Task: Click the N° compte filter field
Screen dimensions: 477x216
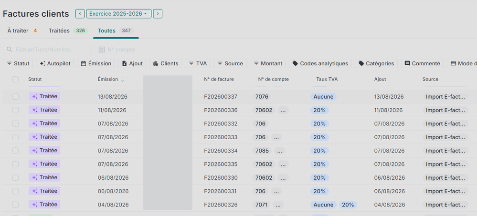Action: tap(129, 50)
